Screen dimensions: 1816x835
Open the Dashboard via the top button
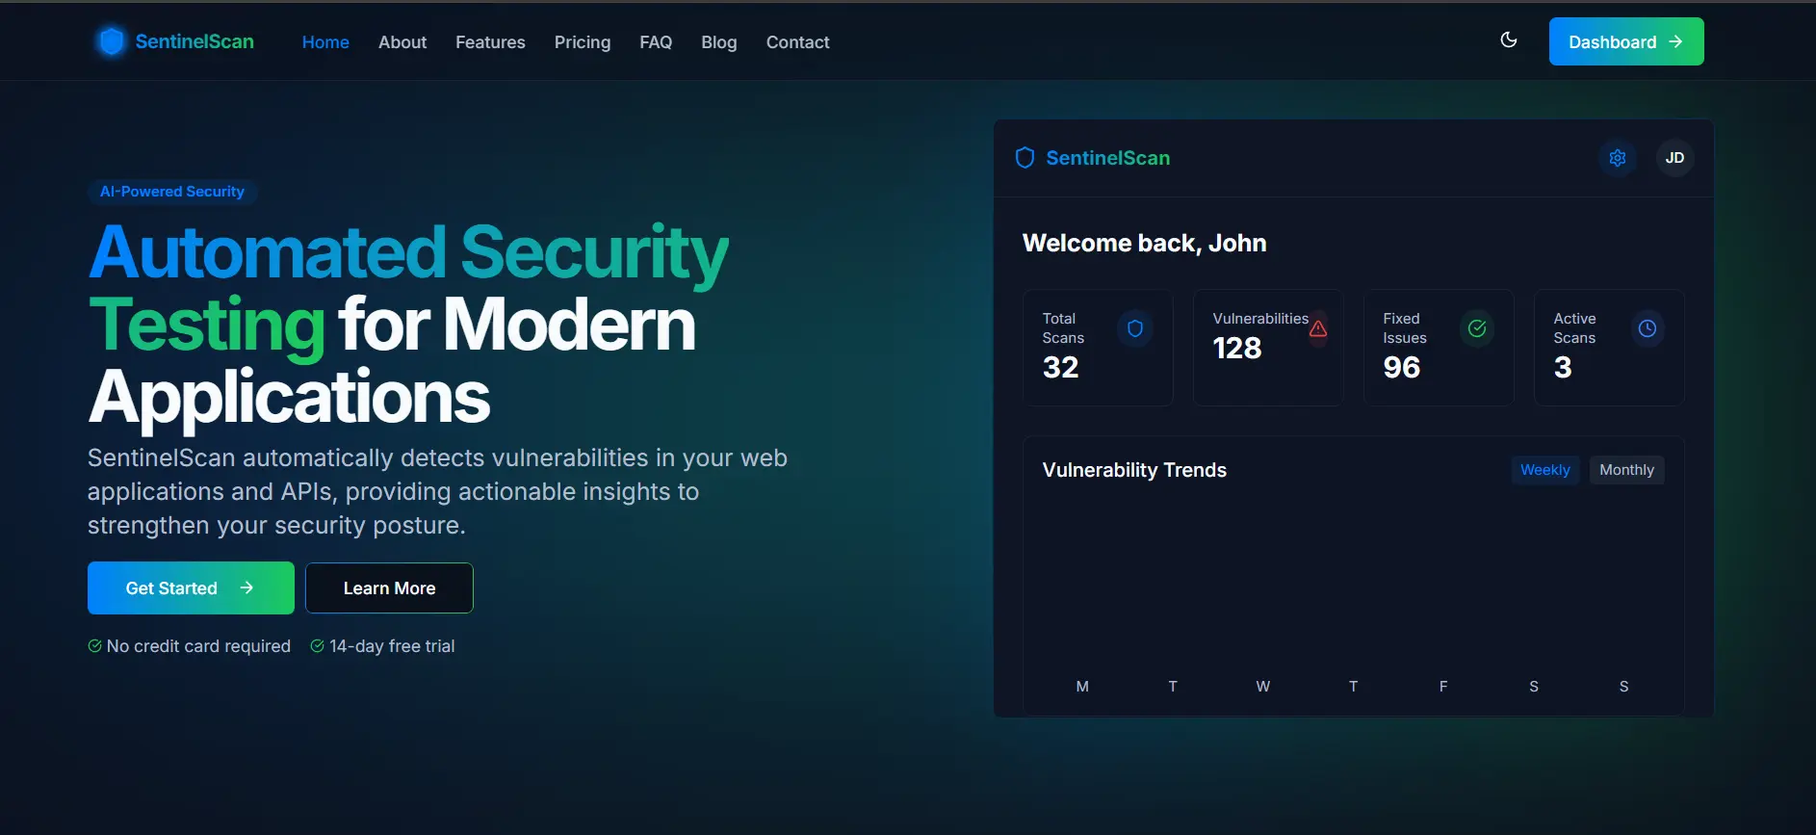1625,42
